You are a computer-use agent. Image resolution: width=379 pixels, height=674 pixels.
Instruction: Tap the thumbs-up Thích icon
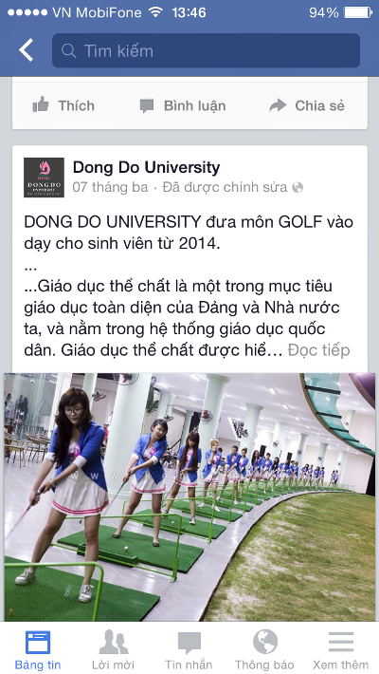[x=41, y=104]
